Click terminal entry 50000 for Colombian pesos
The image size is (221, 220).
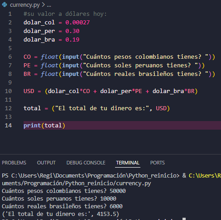pyautogui.click(x=118, y=191)
